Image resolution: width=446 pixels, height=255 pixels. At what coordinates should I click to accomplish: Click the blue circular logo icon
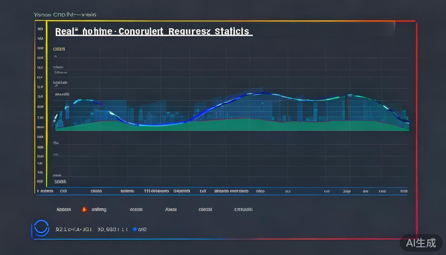coord(40,229)
